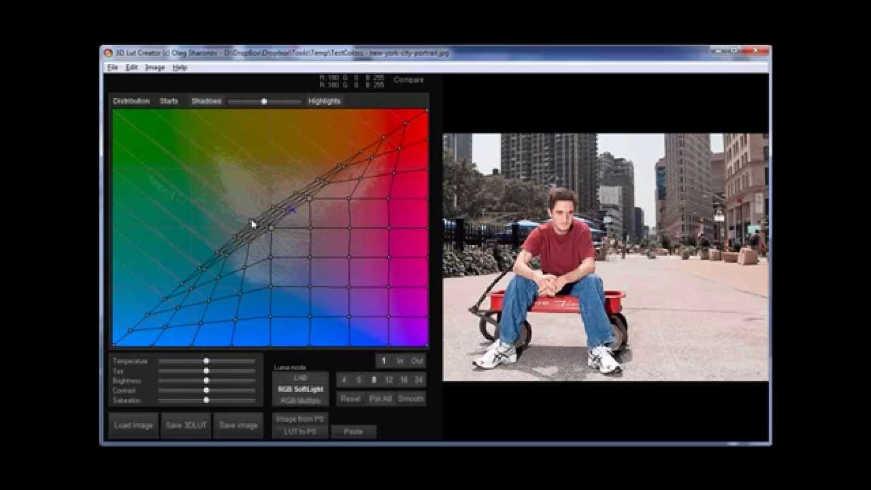Click the portrait preview image
871x490 pixels.
click(x=606, y=257)
